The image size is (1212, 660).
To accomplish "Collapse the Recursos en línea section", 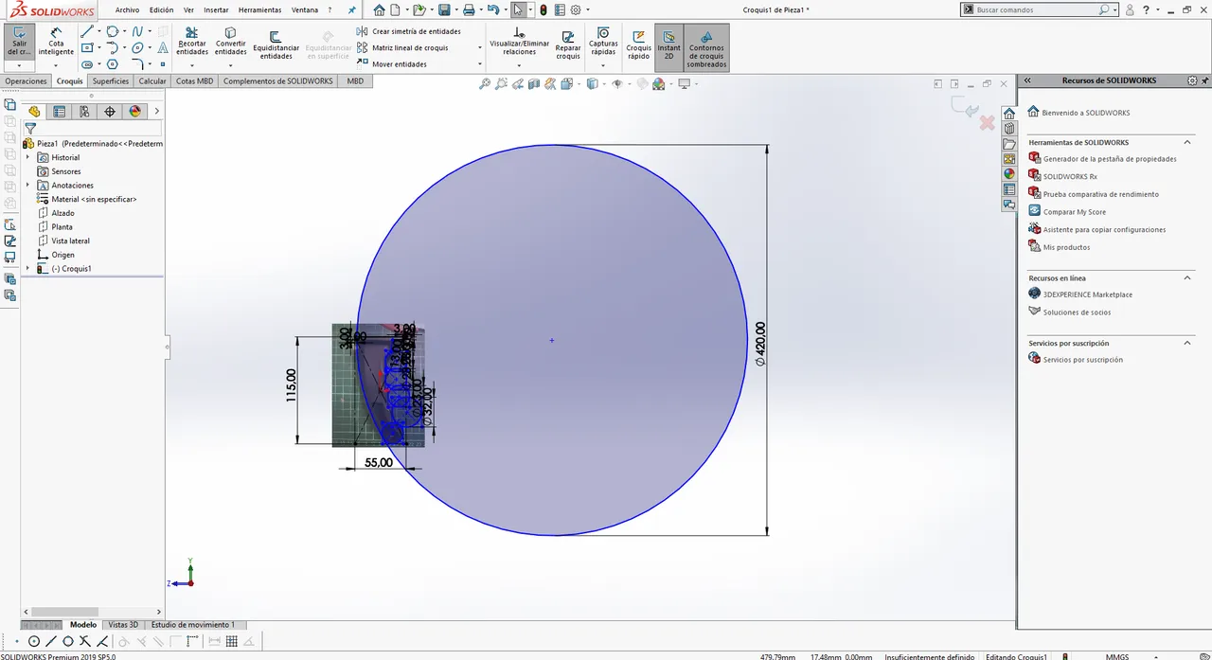I will 1187,277.
